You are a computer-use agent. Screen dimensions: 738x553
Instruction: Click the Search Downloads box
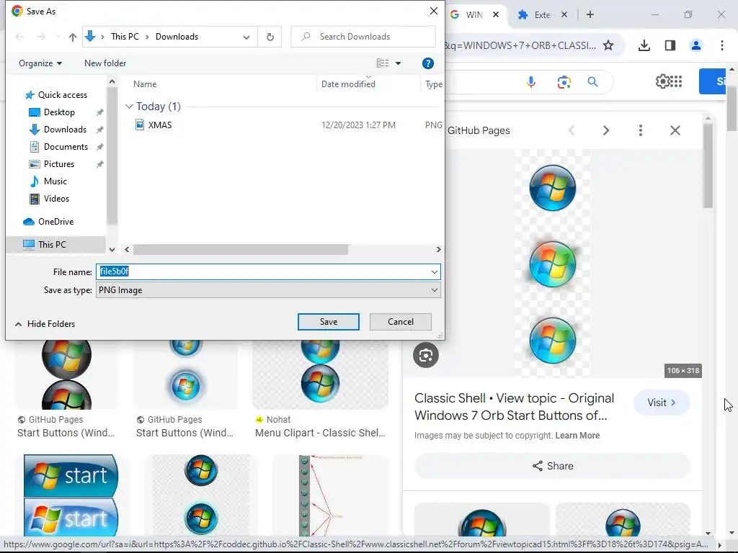tap(363, 37)
